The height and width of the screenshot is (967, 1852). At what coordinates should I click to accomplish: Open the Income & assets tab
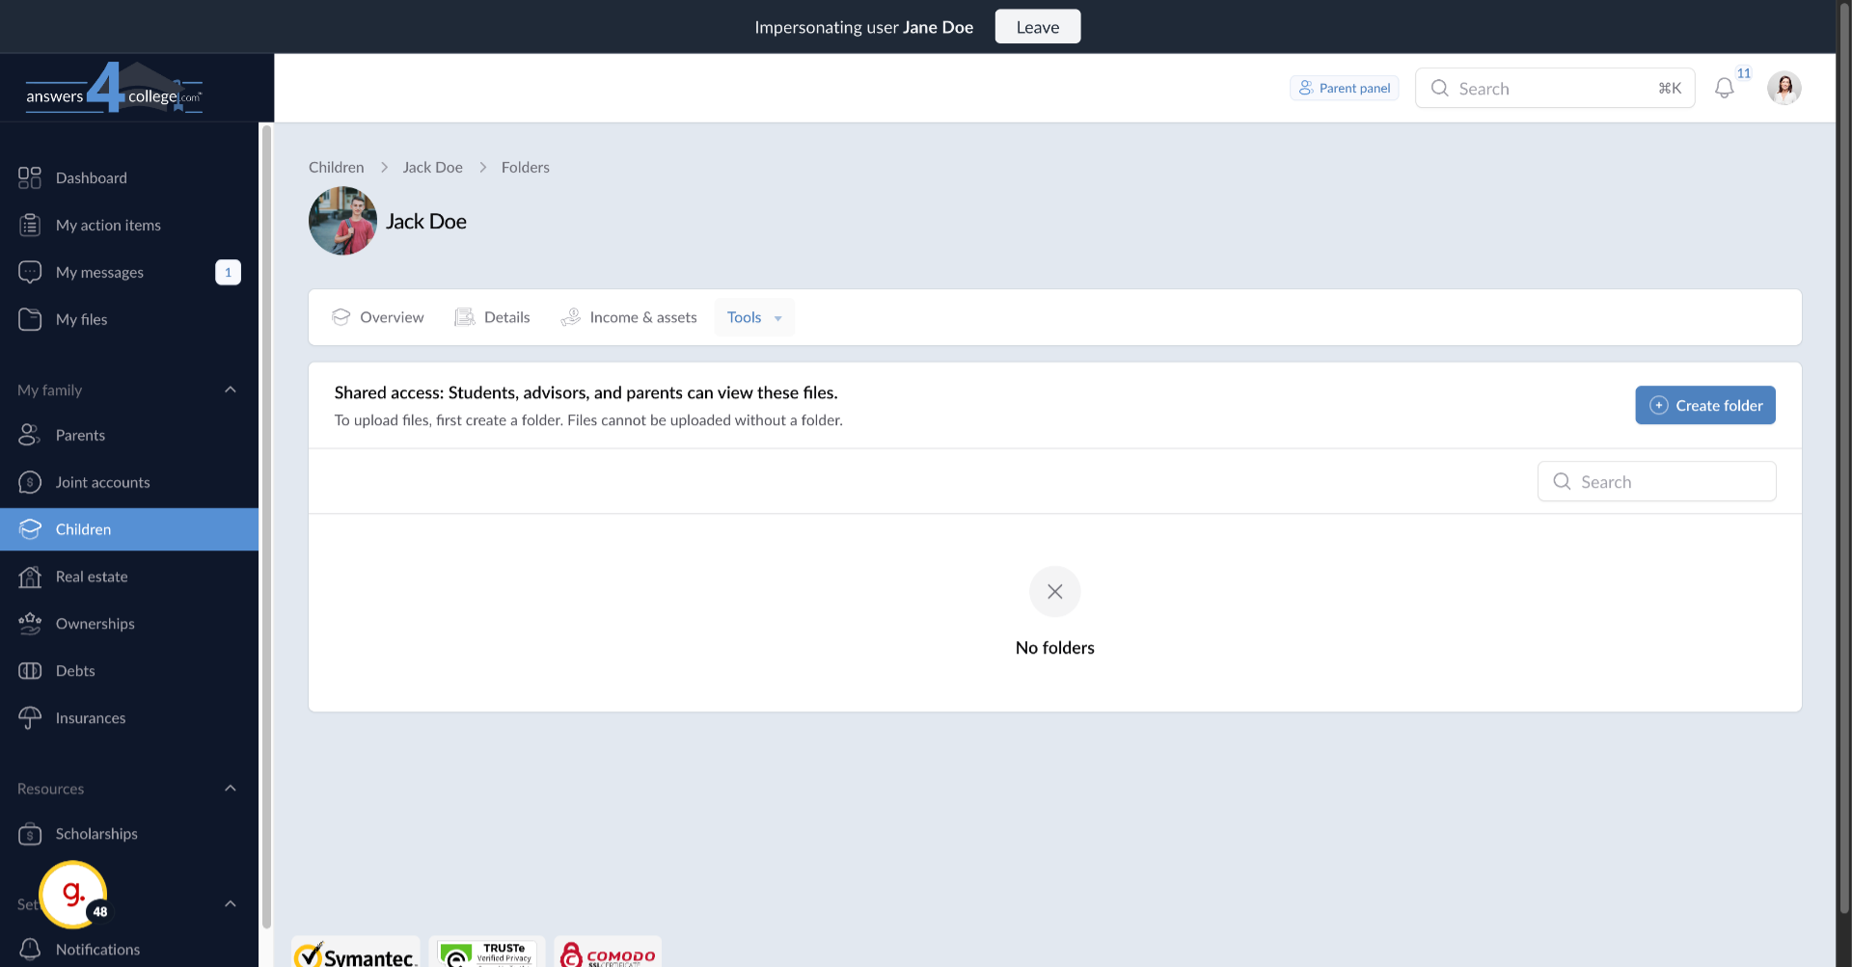click(x=629, y=317)
